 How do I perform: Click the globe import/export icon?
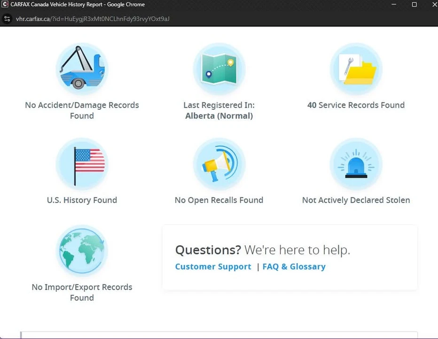point(82,251)
